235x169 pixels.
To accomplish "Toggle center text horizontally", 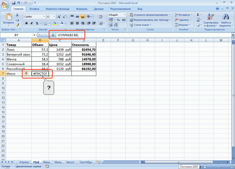I will pos(77,23).
